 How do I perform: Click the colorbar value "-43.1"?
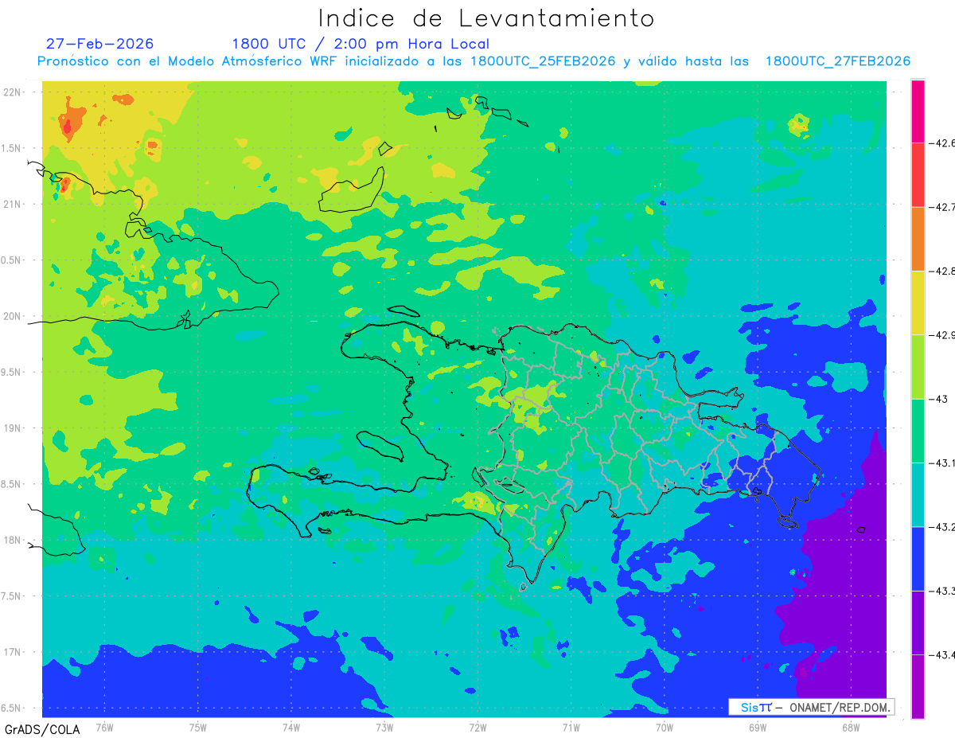pos(941,463)
